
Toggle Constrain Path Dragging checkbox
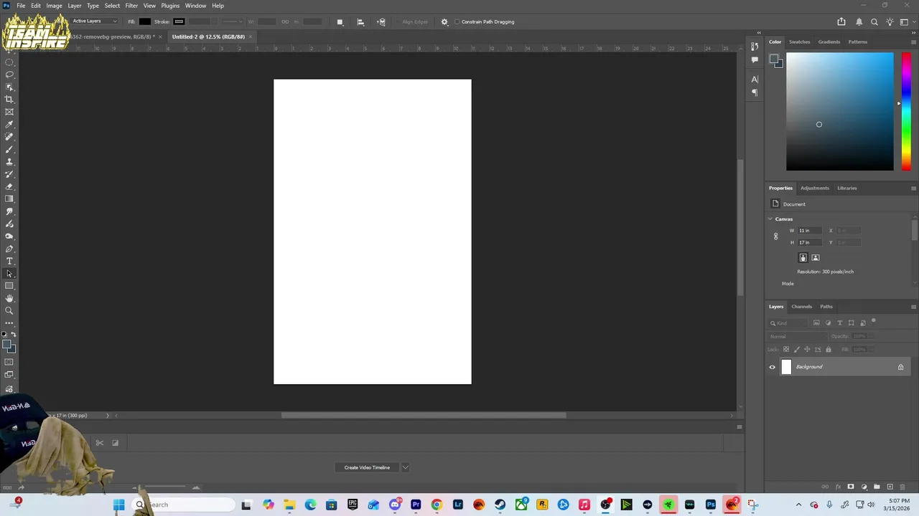(457, 21)
